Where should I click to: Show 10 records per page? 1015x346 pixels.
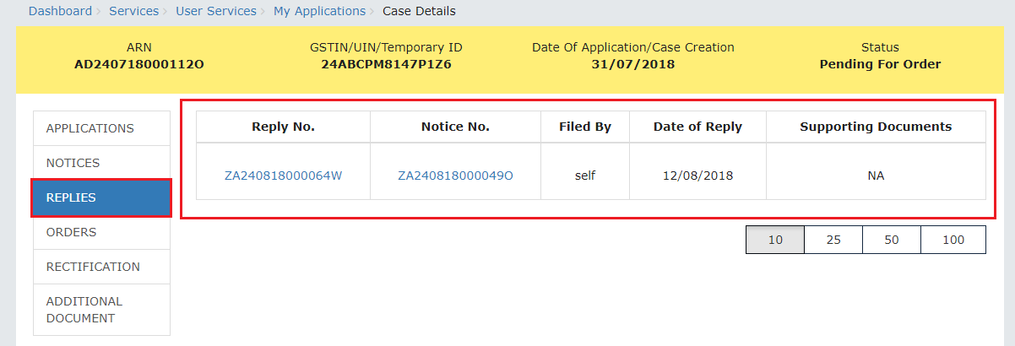click(775, 240)
